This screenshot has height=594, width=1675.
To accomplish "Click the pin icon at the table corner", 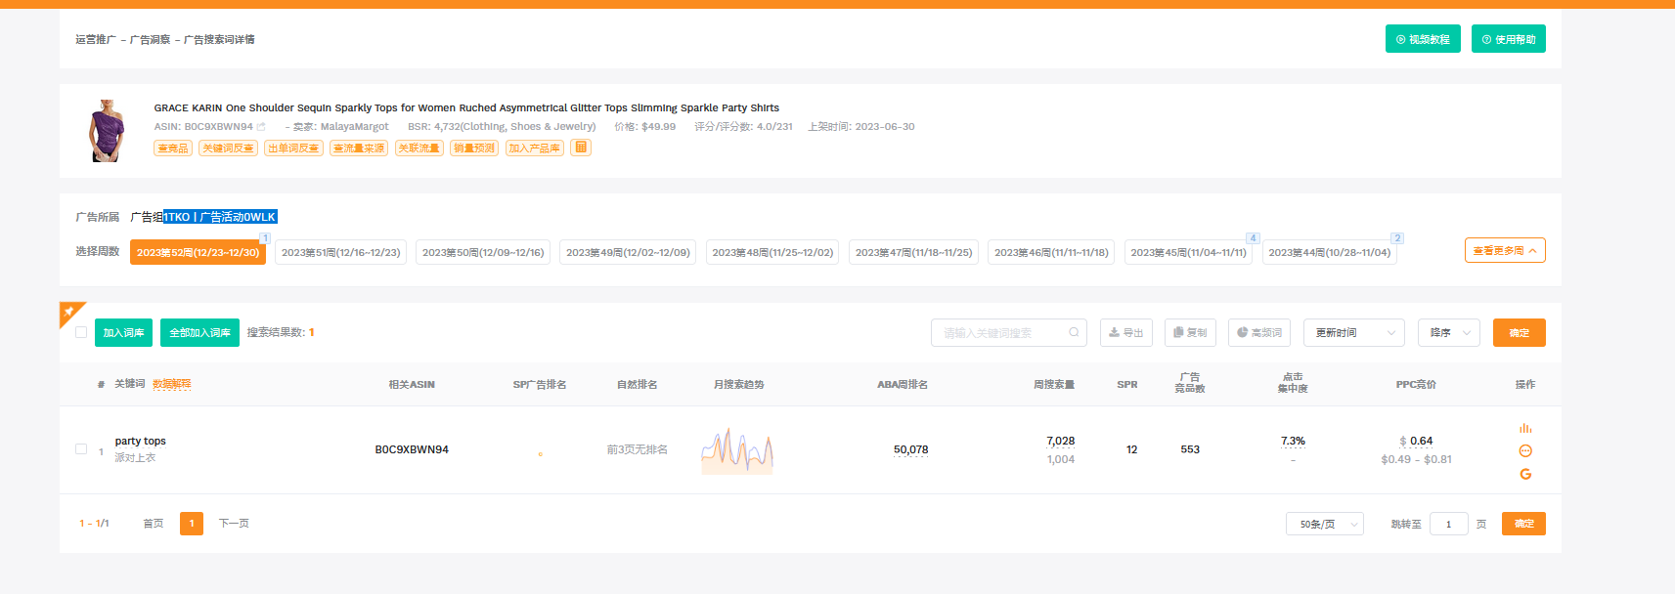I will [69, 312].
